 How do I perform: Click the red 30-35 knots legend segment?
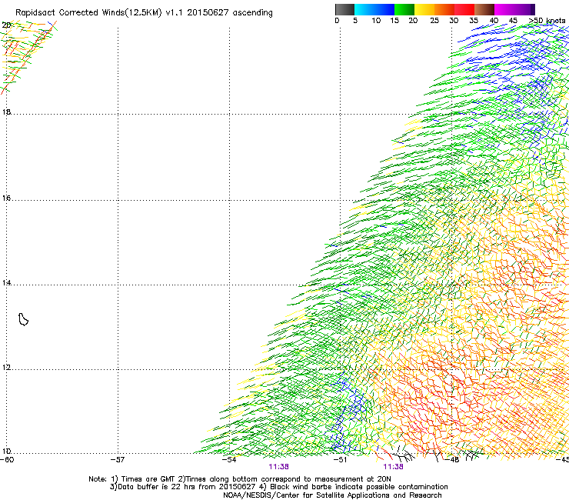pos(464,9)
